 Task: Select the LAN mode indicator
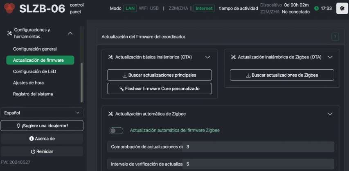(130, 9)
